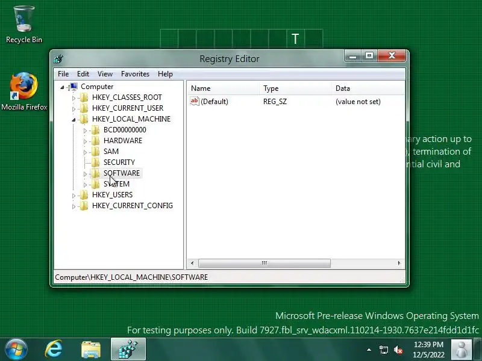482x361 pixels.
Task: Open the Edit menu
Action: point(83,74)
